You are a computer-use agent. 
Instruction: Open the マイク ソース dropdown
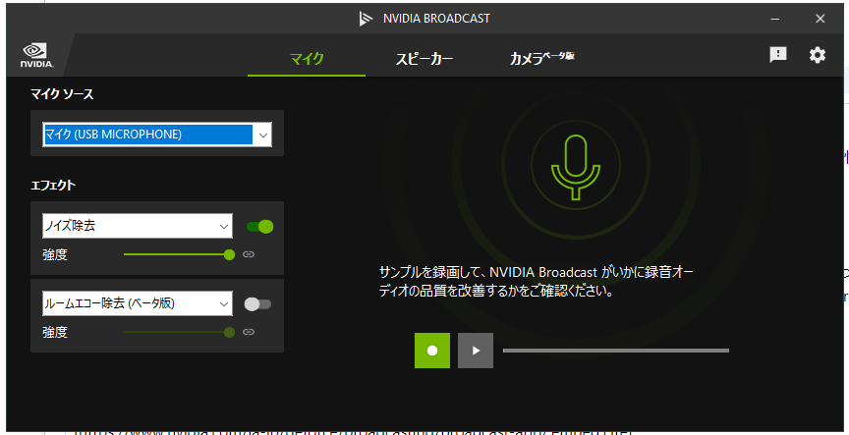pos(157,135)
